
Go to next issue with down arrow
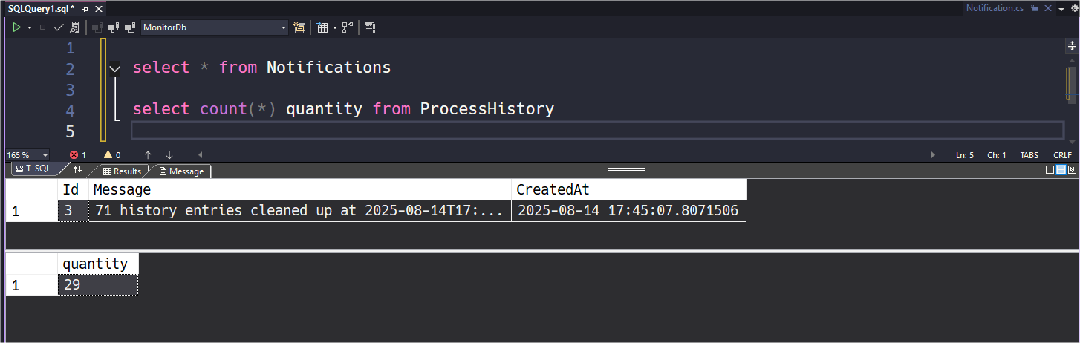(169, 155)
